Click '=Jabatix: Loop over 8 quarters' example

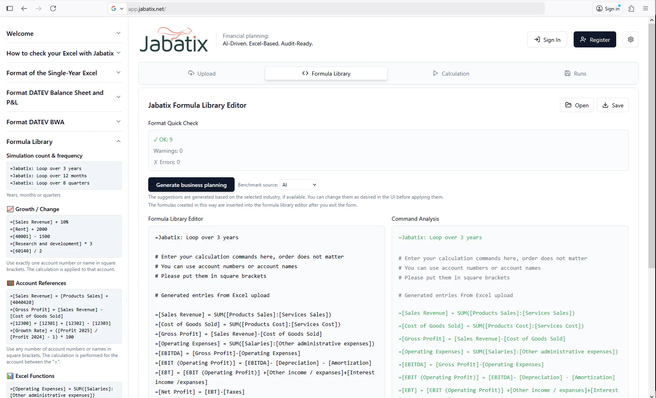click(50, 183)
